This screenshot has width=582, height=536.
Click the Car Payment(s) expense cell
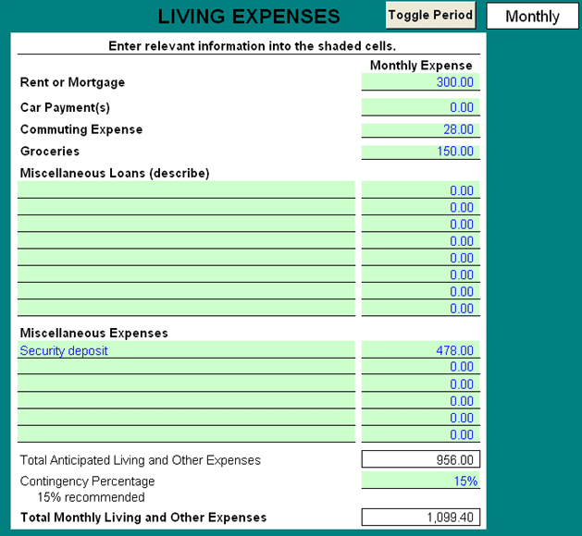[421, 107]
